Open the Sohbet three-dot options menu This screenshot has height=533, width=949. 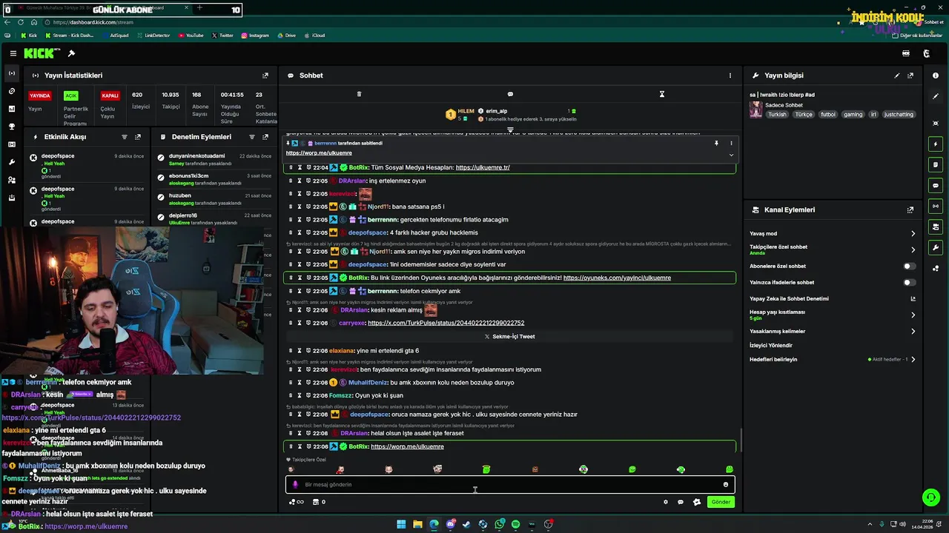[730, 76]
